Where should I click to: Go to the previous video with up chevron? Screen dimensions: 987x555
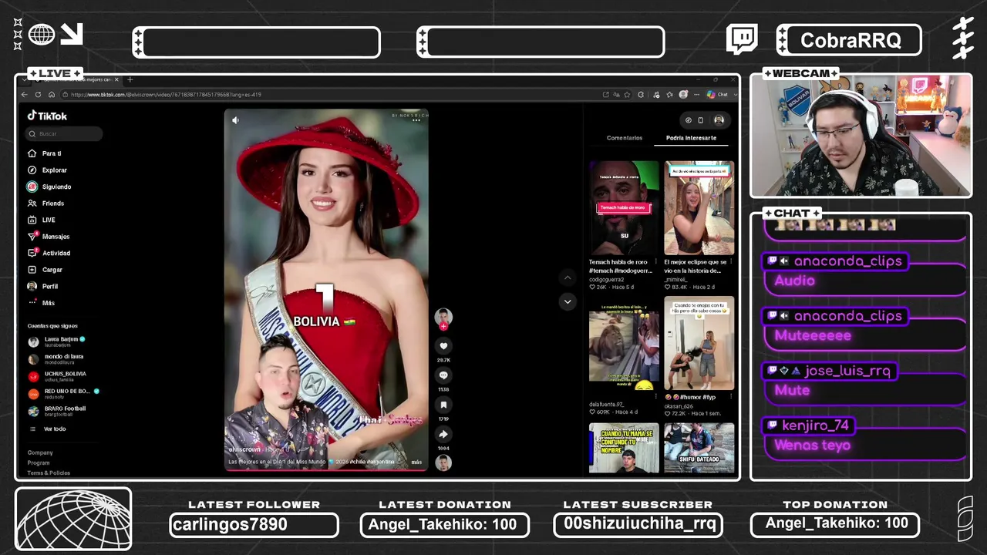point(568,277)
